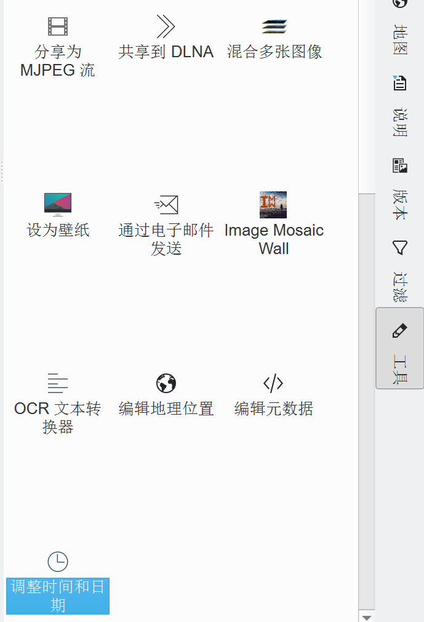The width and height of the screenshot is (424, 622).
Task: Click the Image Mosaic Wall text label
Action: [274, 239]
